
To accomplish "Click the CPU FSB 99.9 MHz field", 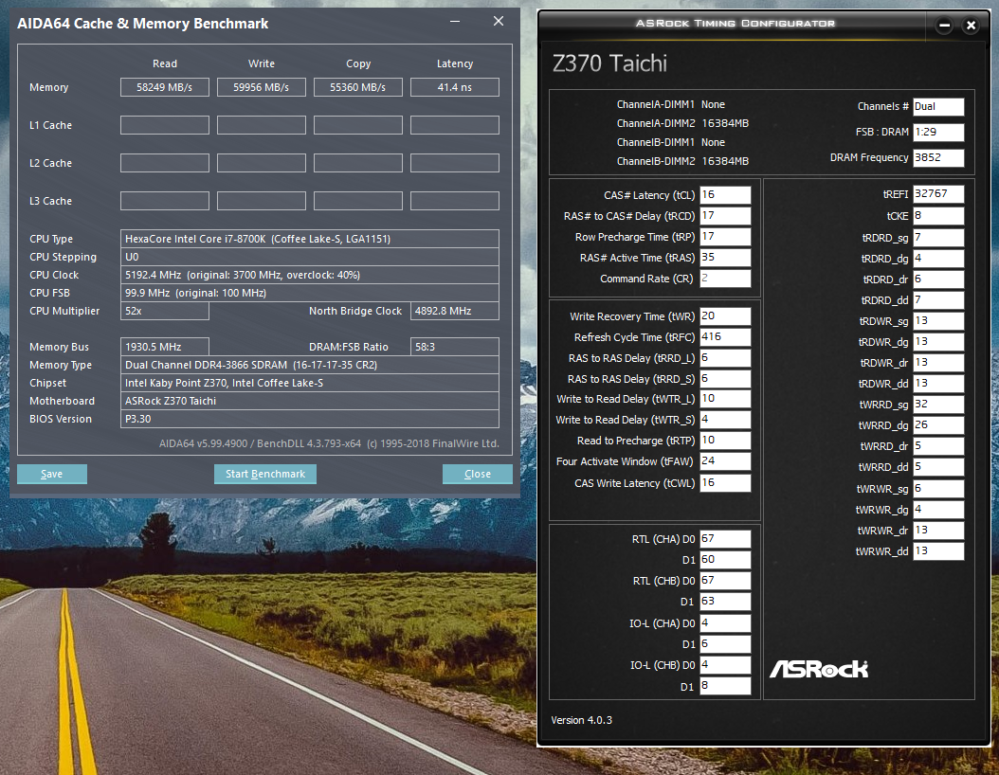I will pyautogui.click(x=310, y=293).
